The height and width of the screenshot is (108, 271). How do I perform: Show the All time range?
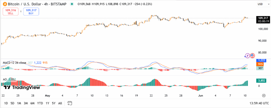pyautogui.click(x=60, y=103)
